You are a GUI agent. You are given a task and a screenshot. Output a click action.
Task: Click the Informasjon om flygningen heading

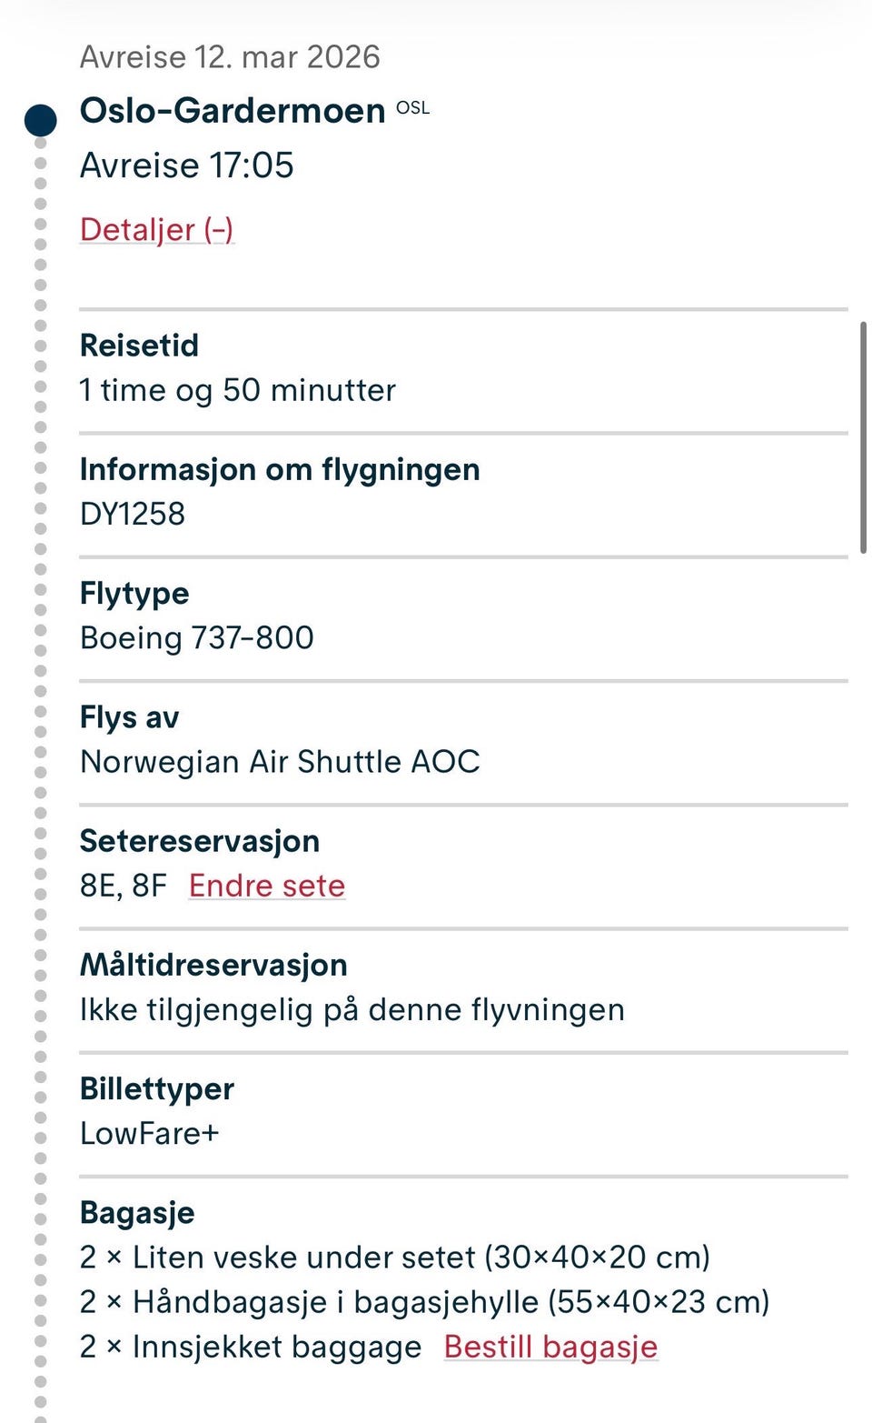click(x=280, y=469)
